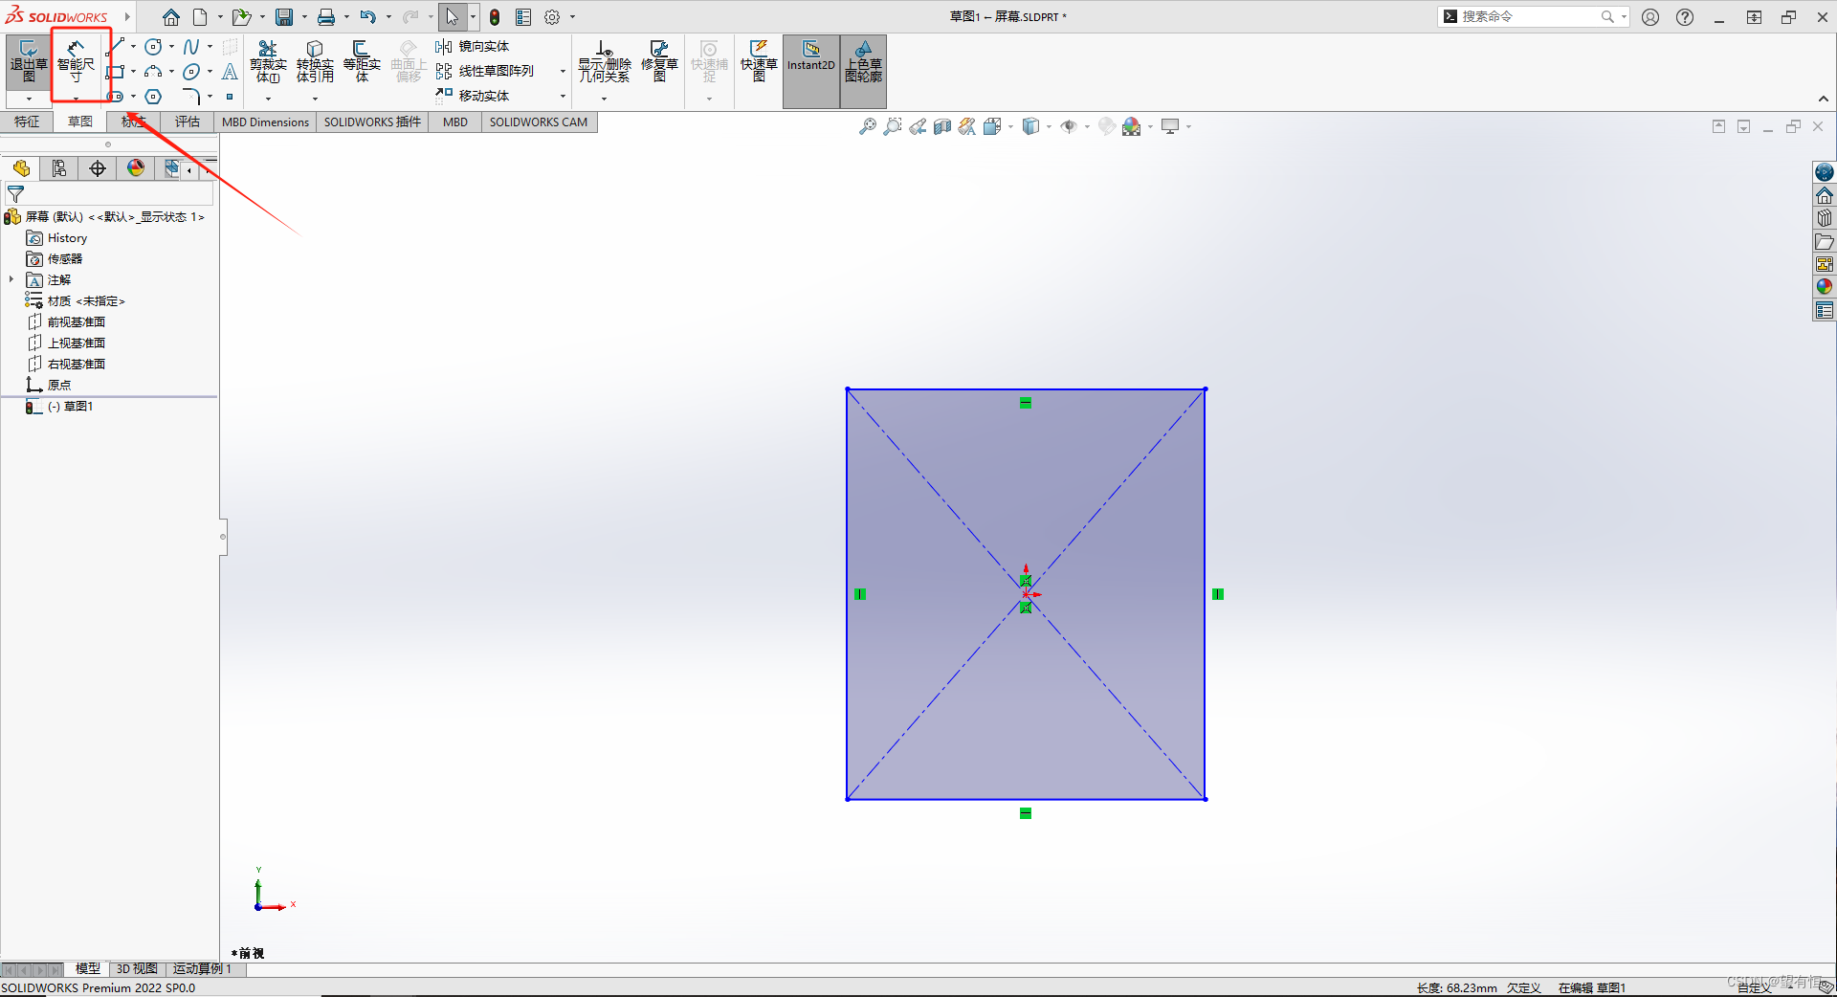Select the Smart Dimension (智能尺寸) tool
This screenshot has height=997, width=1837.
pyautogui.click(x=76, y=63)
